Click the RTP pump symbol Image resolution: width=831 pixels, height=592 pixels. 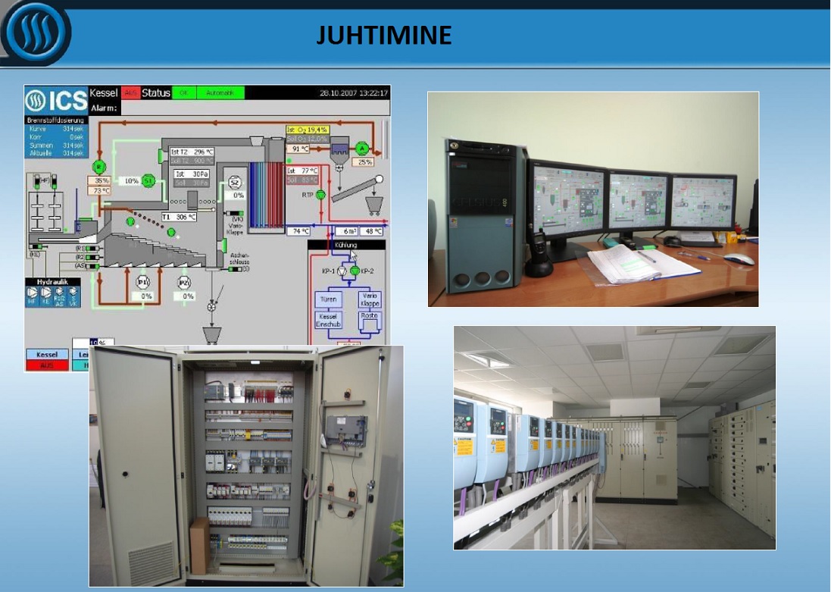(320, 195)
